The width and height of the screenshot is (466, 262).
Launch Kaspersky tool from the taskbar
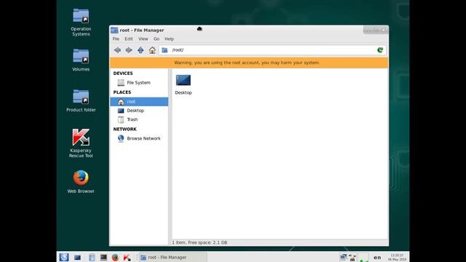(127, 258)
